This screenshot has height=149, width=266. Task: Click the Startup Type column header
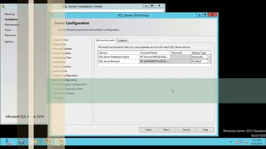point(201,53)
